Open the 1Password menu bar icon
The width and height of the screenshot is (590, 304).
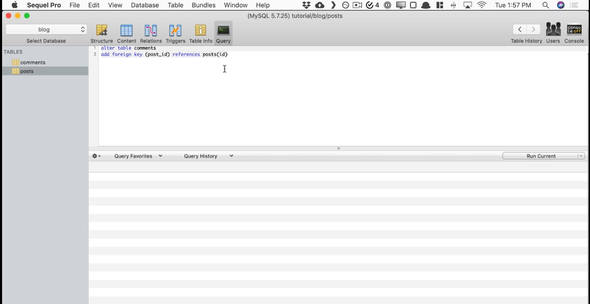(x=388, y=5)
